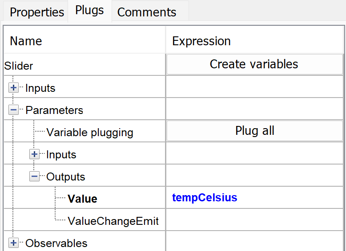The image size is (346, 251).
Task: Click the Name column header
Action: click(x=26, y=41)
